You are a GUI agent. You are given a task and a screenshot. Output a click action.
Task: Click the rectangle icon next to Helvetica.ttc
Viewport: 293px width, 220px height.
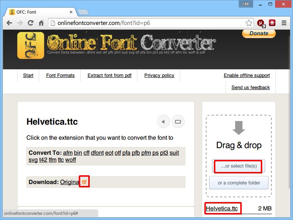[178, 122]
